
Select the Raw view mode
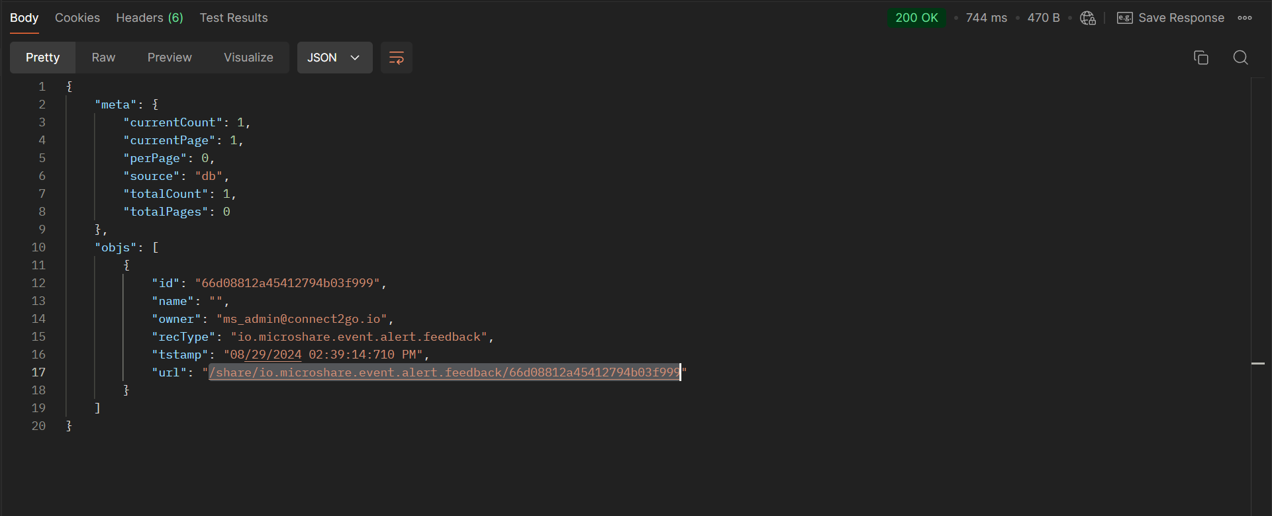[103, 58]
